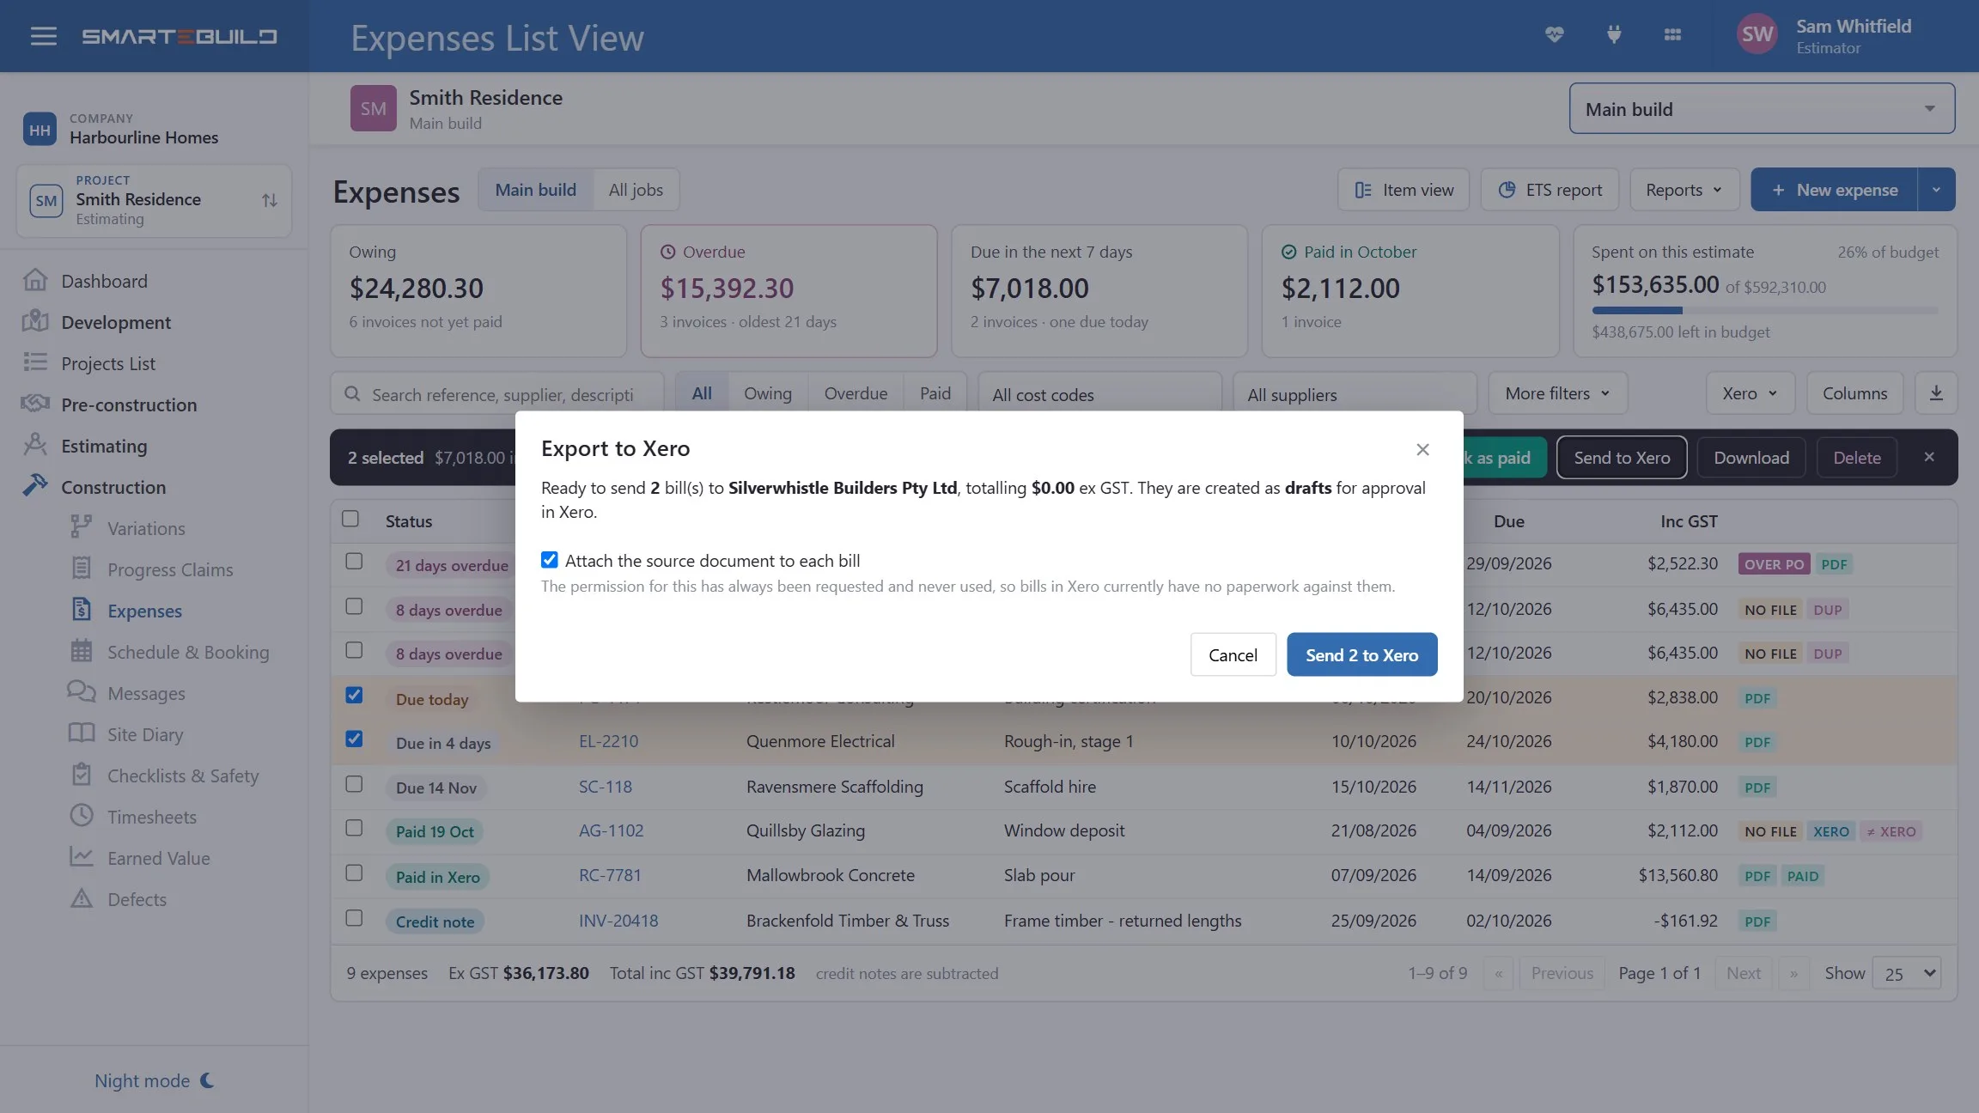1979x1113 pixels.
Task: Open Progress Claims in sidebar
Action: click(170, 569)
